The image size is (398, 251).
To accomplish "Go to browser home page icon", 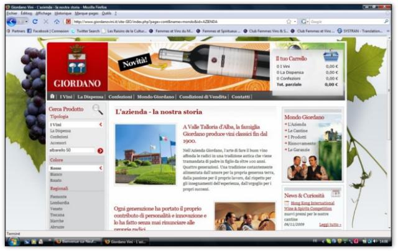I will click(57, 22).
